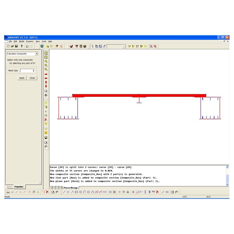Screen dimensions: 234x234
Task: Click the message log scroll up arrow
Action: point(227,167)
